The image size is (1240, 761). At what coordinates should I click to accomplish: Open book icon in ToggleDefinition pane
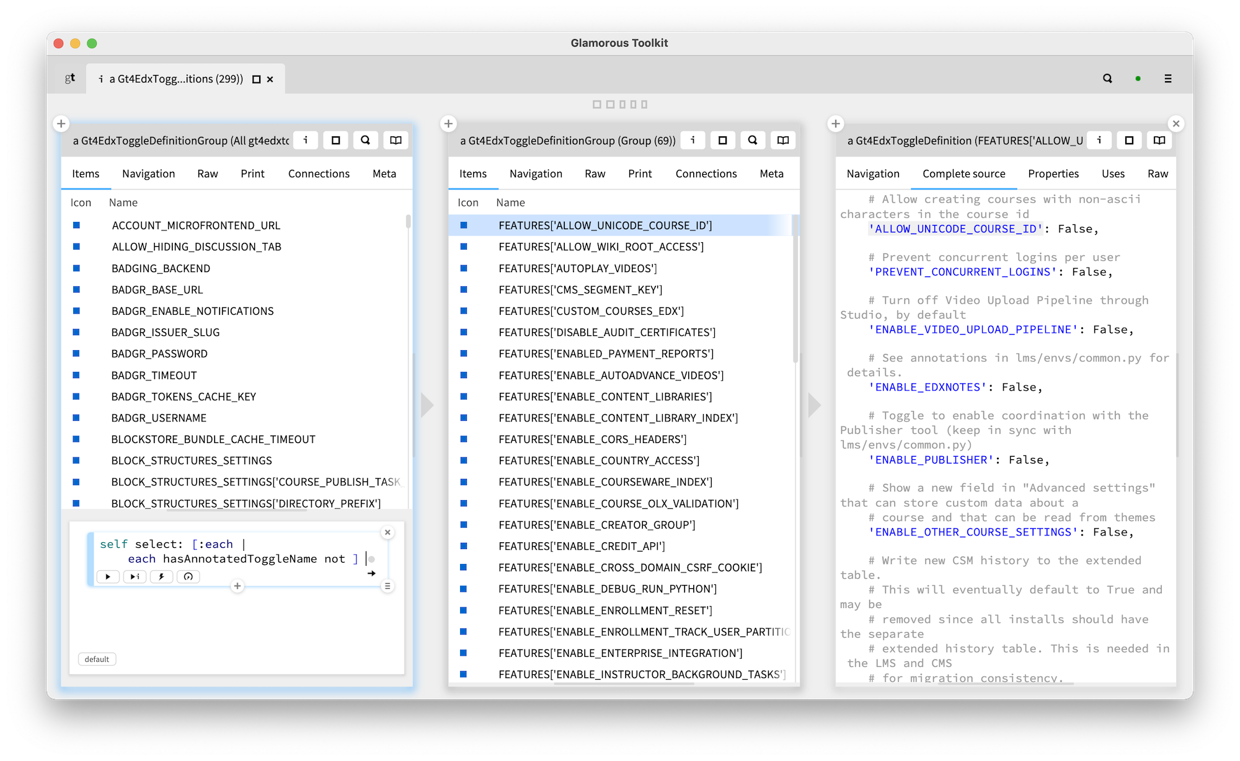point(1159,140)
